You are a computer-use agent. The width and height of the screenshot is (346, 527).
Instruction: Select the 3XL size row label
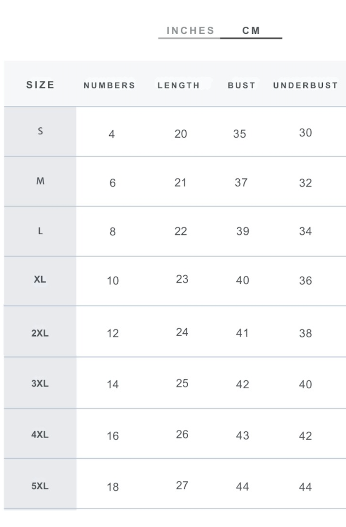pos(40,384)
